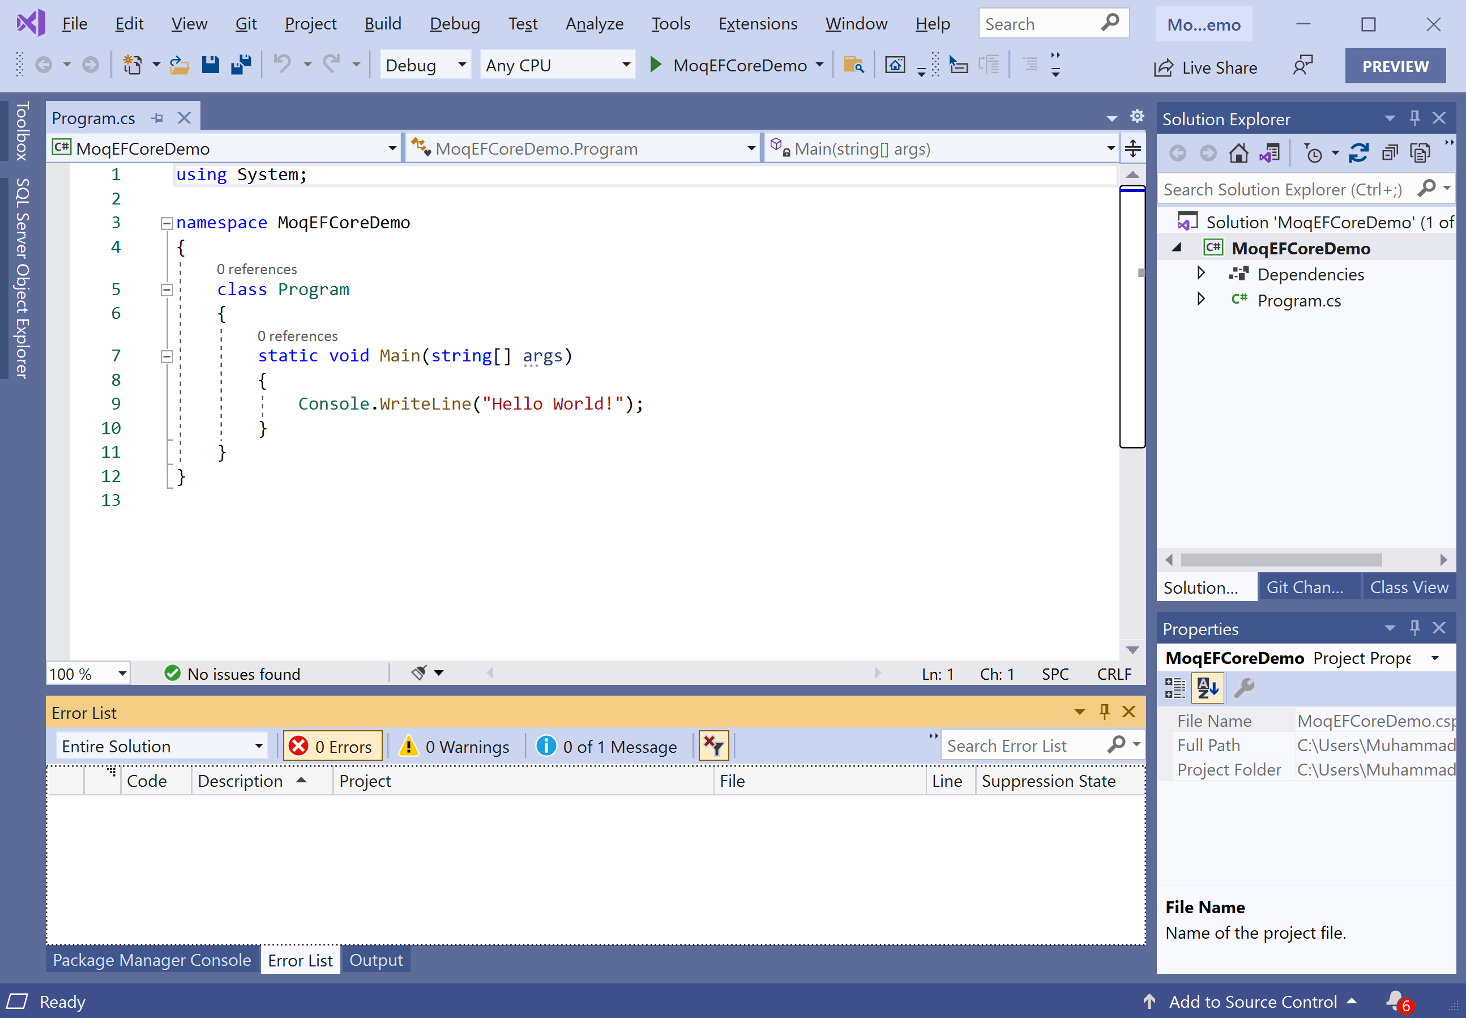Click the Home icon in Solution Explorer
Image resolution: width=1466 pixels, height=1018 pixels.
pos(1238,153)
